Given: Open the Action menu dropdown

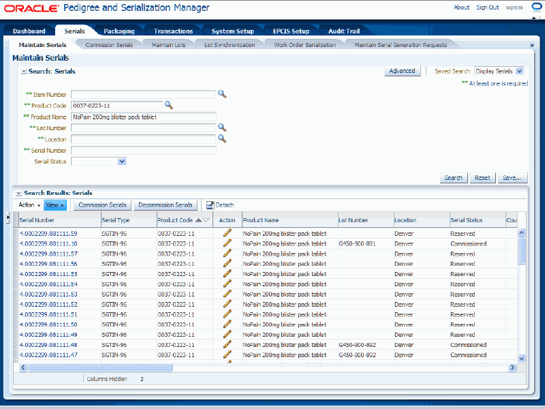Looking at the screenshot, I should click(x=29, y=205).
